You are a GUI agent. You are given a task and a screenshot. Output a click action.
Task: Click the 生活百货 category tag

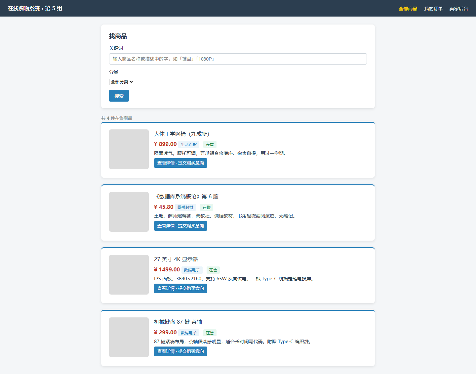pos(189,145)
